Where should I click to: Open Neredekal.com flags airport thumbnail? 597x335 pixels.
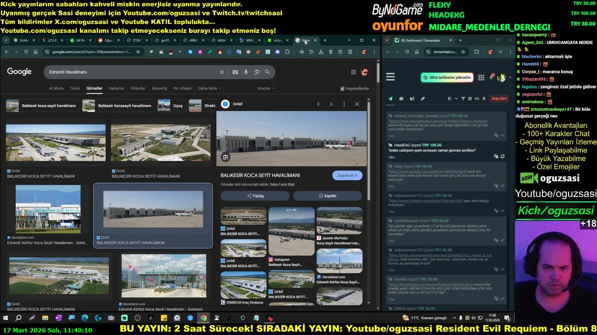coord(164,275)
